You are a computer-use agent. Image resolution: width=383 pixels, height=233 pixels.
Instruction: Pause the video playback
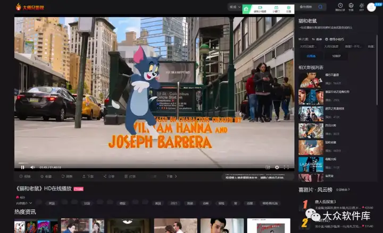tap(22, 167)
